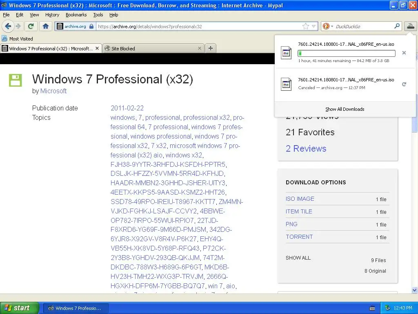This screenshot has width=418, height=314.
Task: Click the DuckDuckGo search field
Action: point(364,26)
